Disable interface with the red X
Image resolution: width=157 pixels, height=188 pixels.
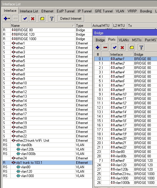[33, 19]
